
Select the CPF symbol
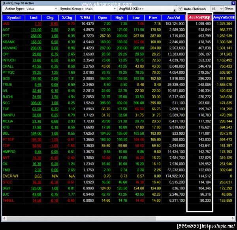pyautogui.click(x=6, y=54)
